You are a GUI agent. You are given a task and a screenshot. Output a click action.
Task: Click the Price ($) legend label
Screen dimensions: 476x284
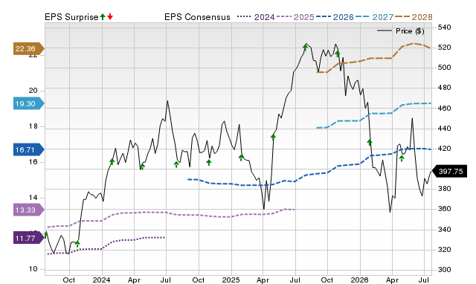(410, 31)
